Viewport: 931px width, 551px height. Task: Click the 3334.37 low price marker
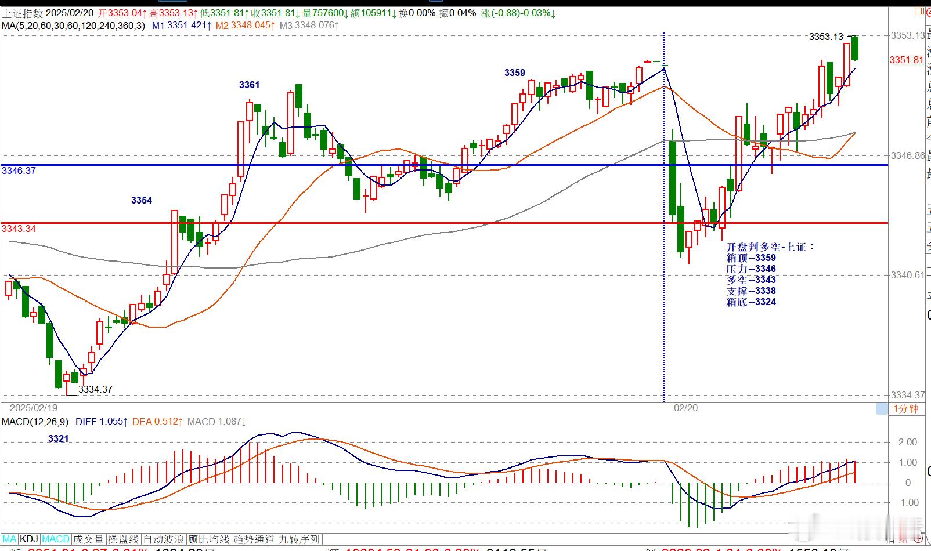(x=95, y=389)
